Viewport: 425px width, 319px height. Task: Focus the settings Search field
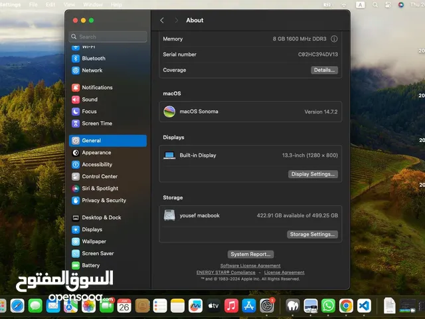[x=108, y=37]
